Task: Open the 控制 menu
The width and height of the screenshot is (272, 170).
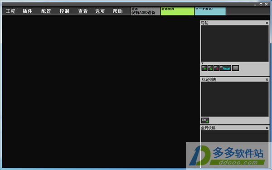Action: click(x=64, y=11)
